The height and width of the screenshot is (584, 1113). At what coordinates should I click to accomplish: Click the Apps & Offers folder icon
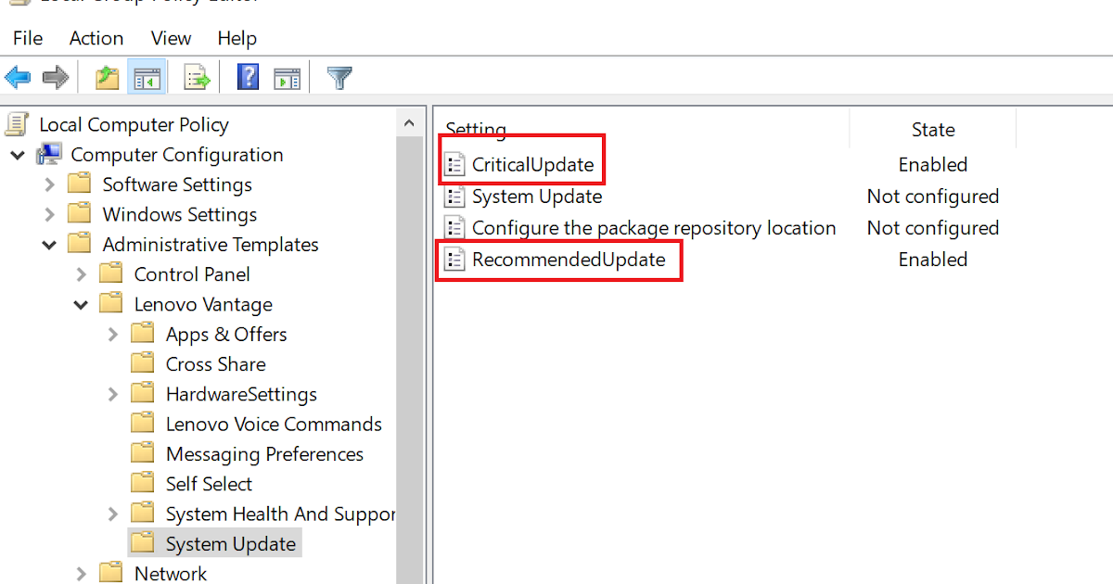pyautogui.click(x=143, y=334)
